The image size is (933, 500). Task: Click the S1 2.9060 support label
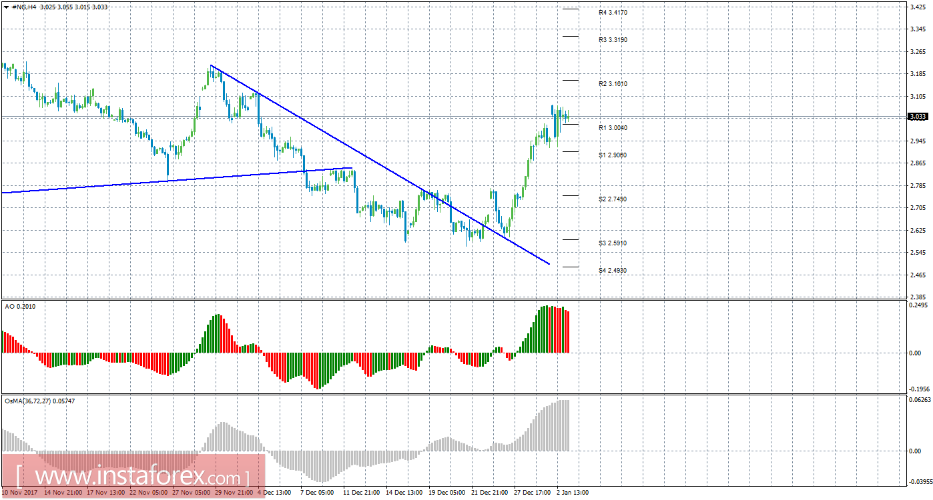(x=613, y=155)
